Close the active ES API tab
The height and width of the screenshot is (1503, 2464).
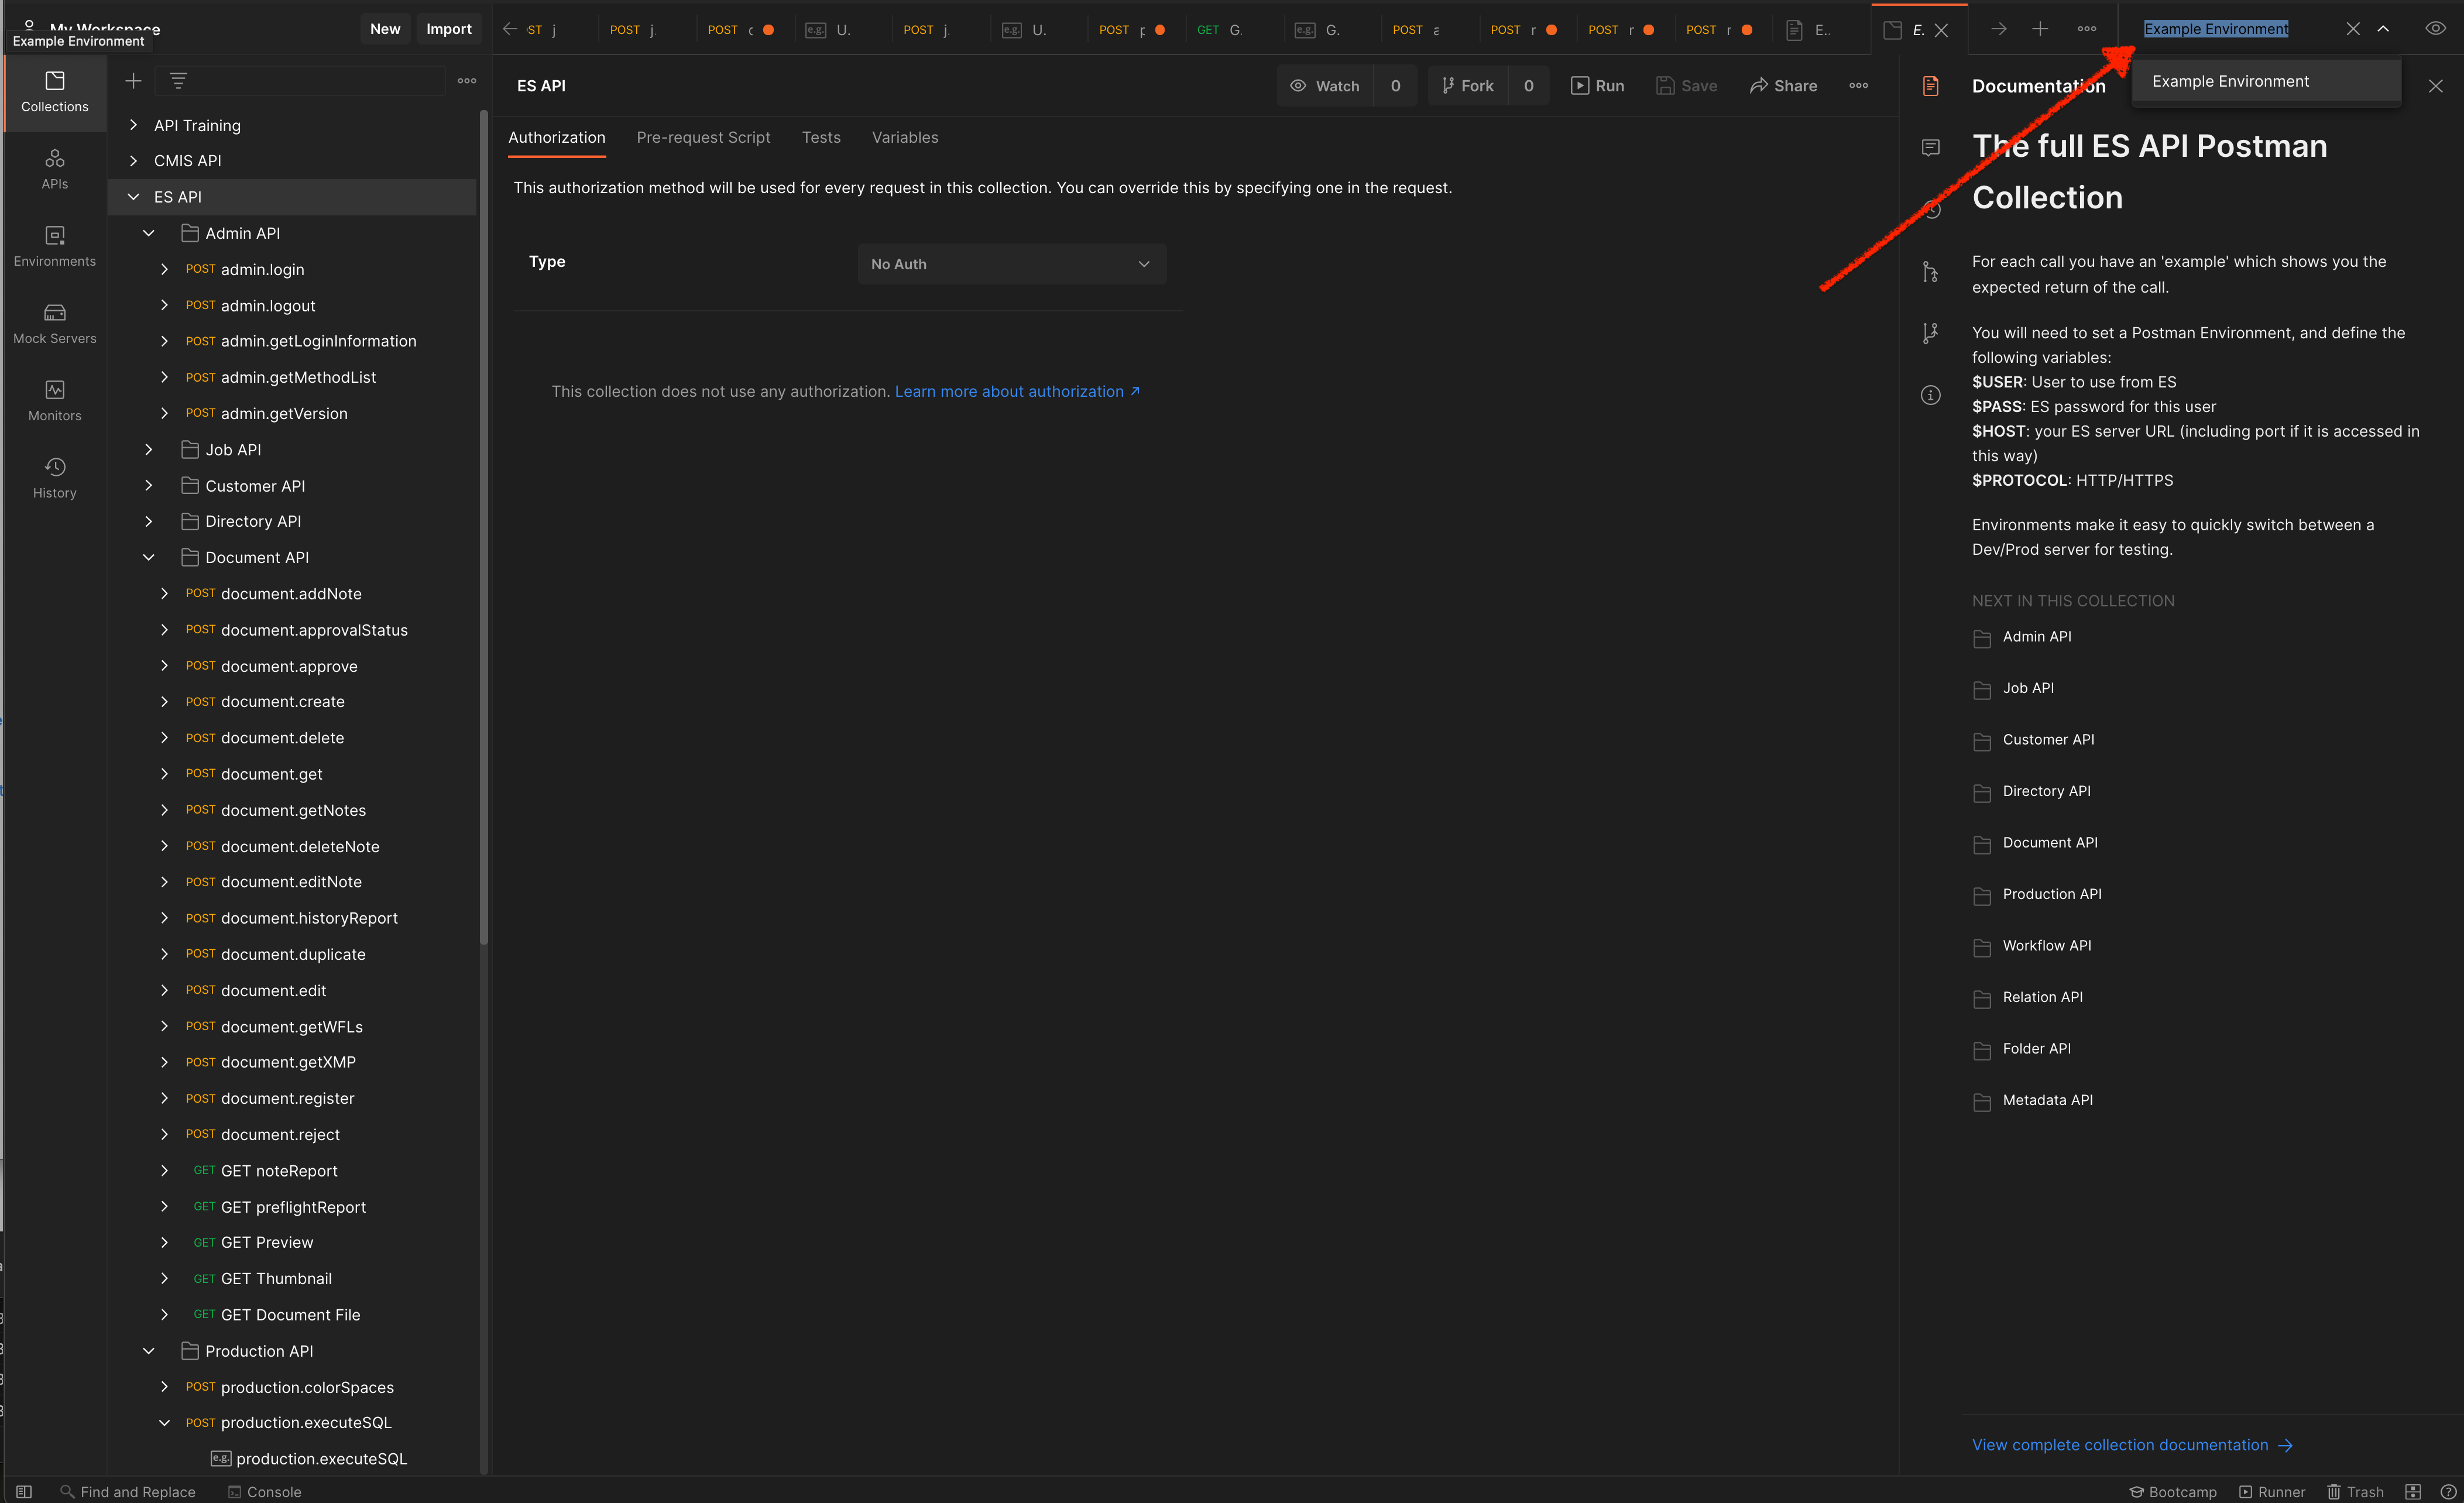1941,30
